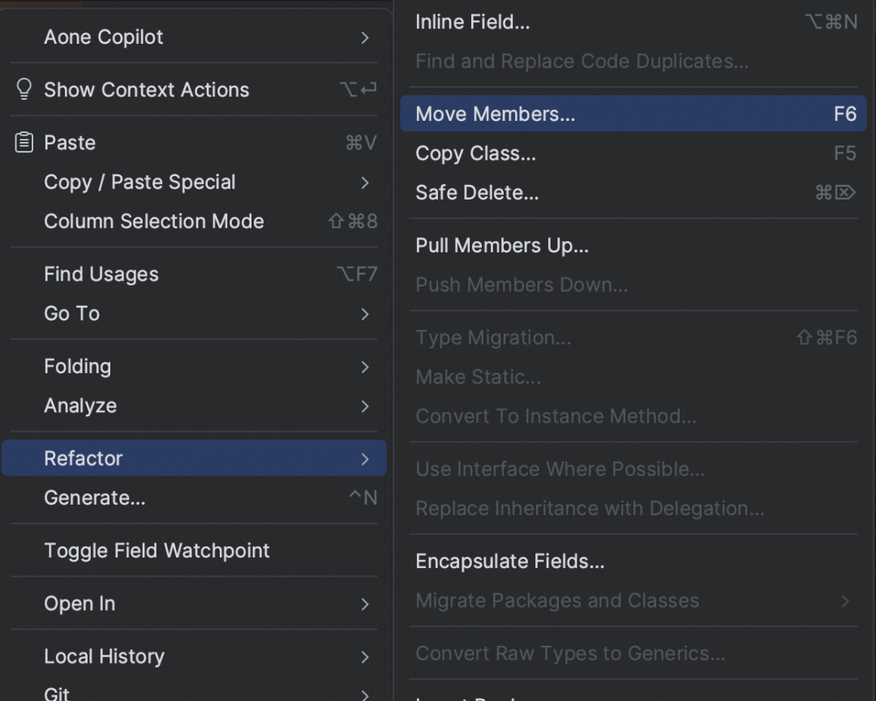
Task: Expand the Open In submenu
Action: (194, 604)
